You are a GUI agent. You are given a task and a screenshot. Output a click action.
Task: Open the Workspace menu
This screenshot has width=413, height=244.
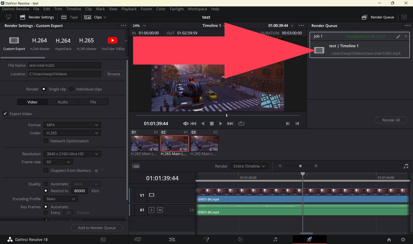(197, 9)
